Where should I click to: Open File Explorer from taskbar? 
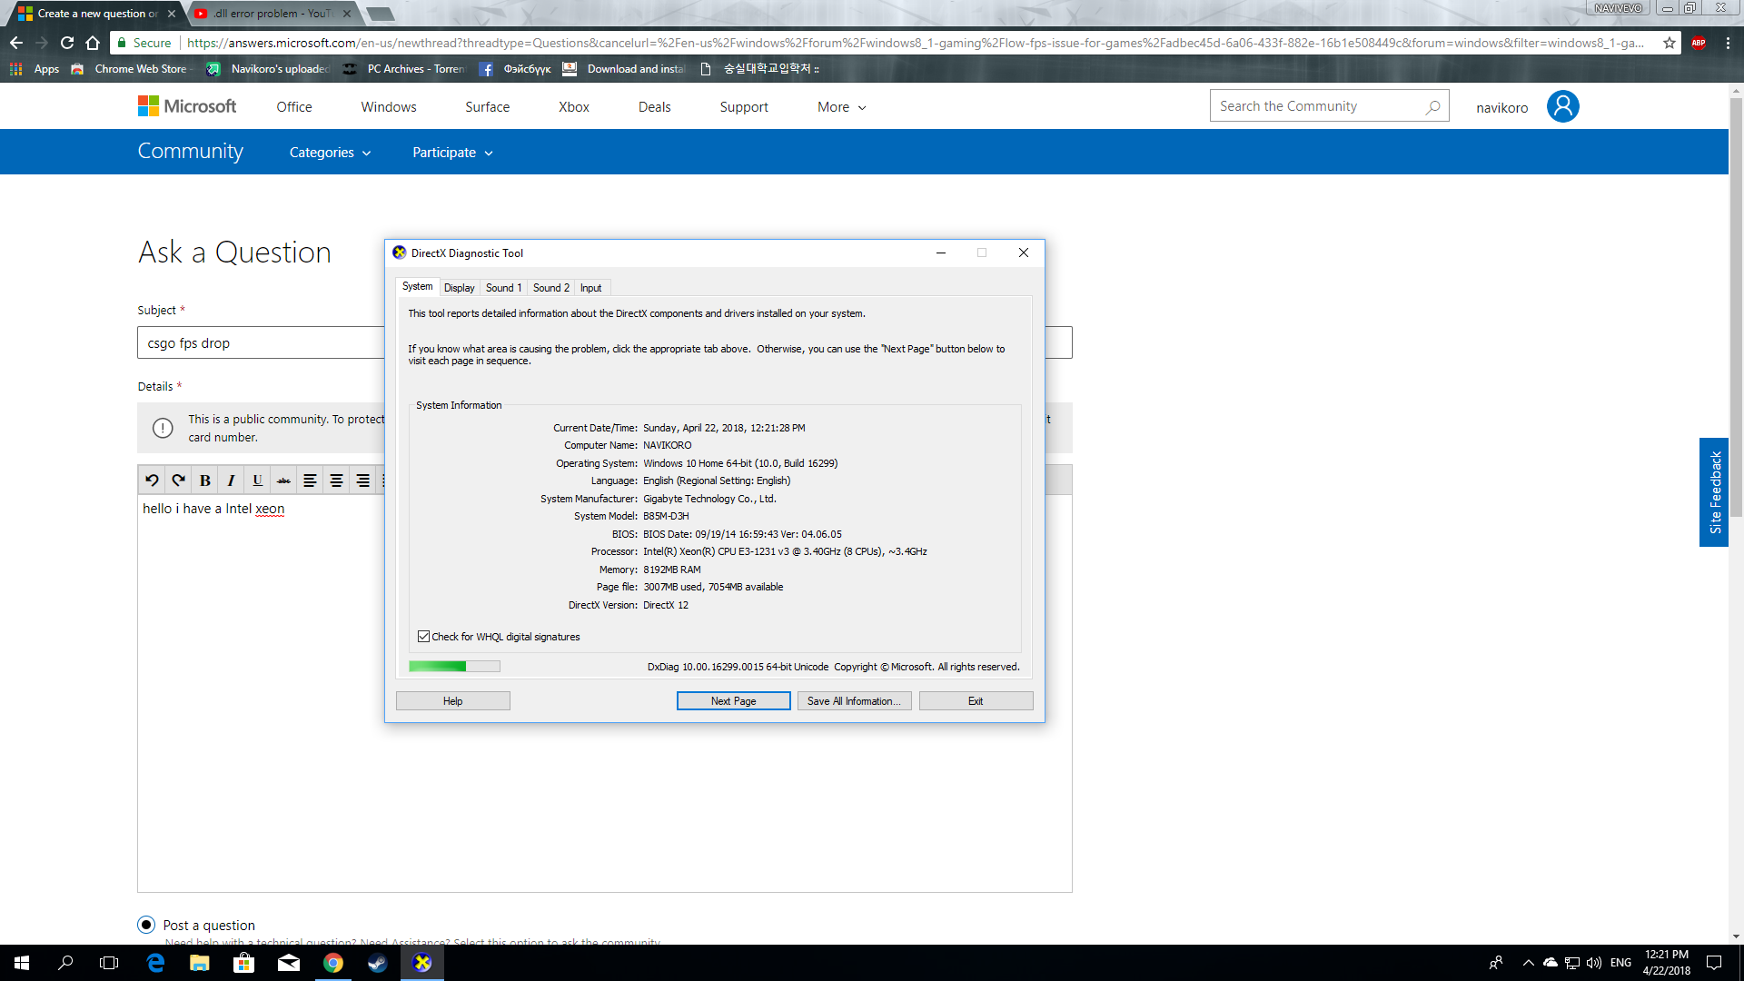pos(200,963)
